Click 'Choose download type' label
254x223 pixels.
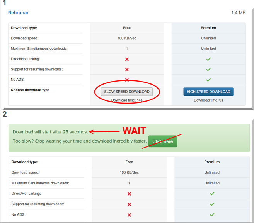(x=30, y=90)
